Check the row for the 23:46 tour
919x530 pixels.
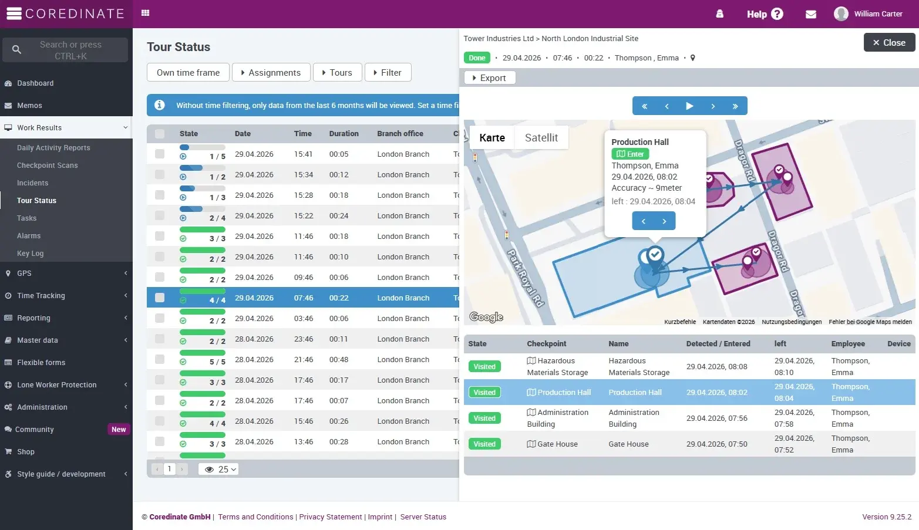160,339
